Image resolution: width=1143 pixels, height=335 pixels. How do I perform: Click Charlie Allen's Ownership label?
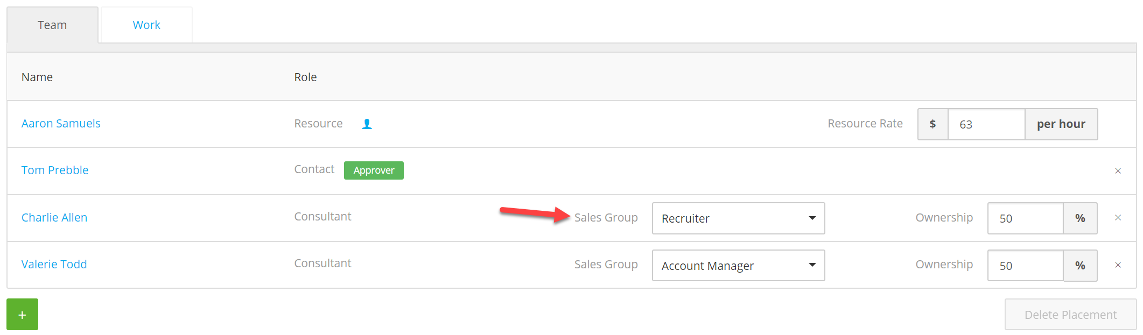[x=944, y=217]
